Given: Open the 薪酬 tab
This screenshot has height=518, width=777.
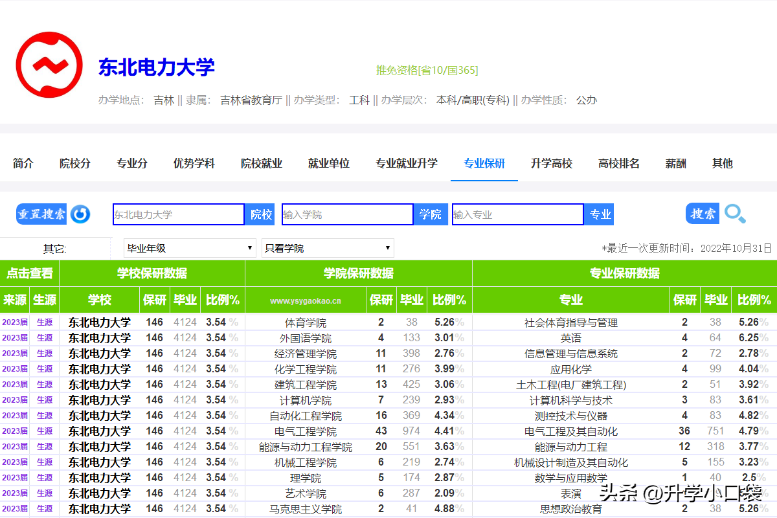Looking at the screenshot, I should click(x=676, y=163).
